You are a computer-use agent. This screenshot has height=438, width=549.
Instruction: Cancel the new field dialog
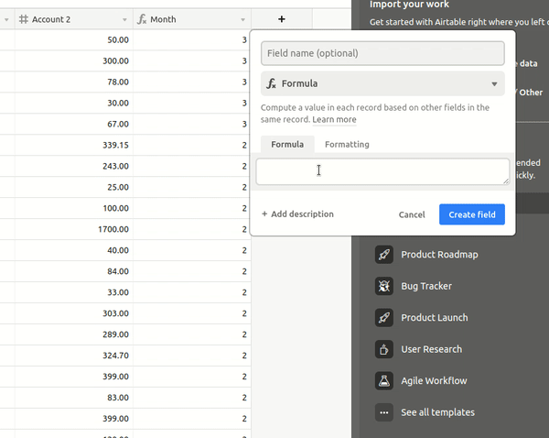point(412,214)
